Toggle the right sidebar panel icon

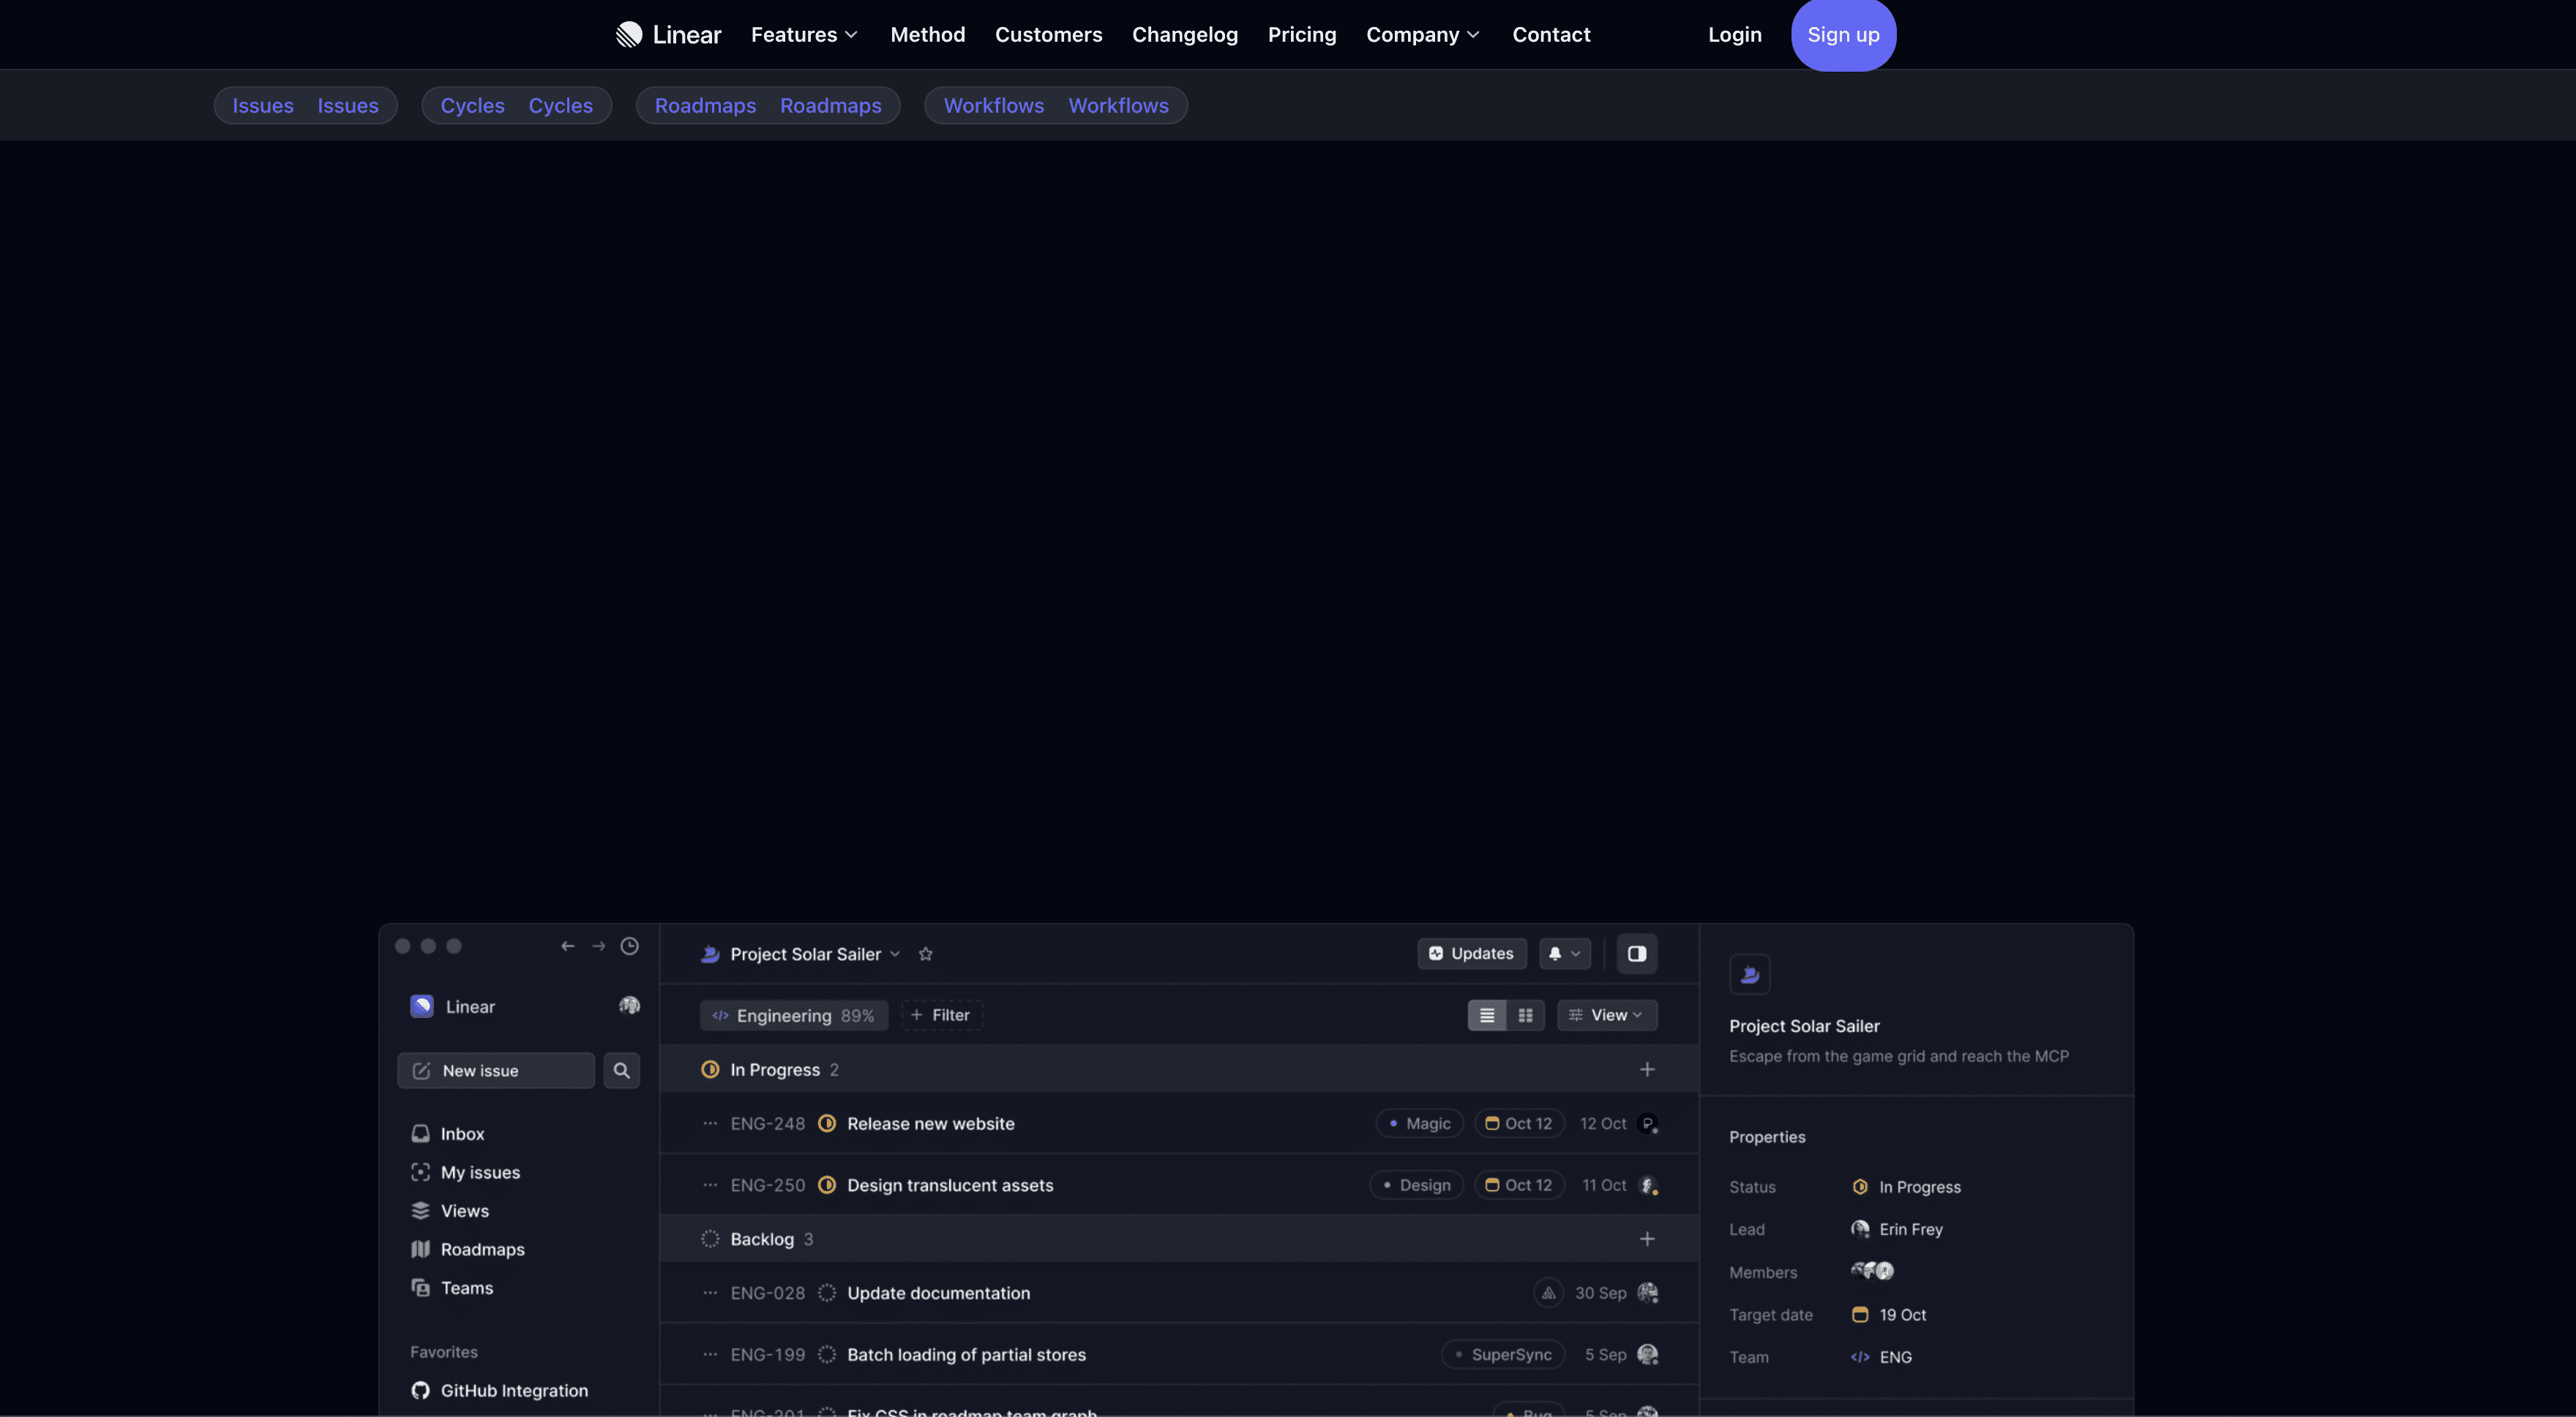[x=1637, y=954]
